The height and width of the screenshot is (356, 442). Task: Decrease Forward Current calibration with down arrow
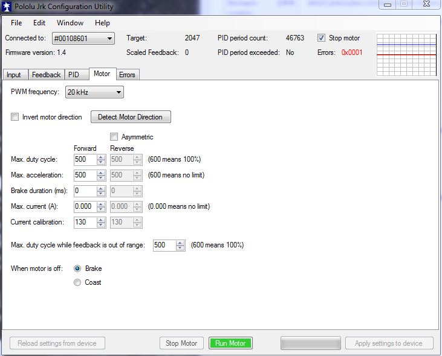point(101,225)
